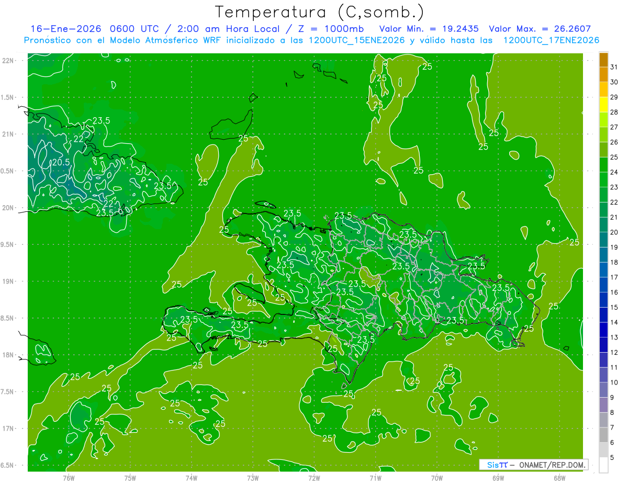The width and height of the screenshot is (628, 485).
Task: Click the "20N" latitude axis label
Action: [x=8, y=208]
